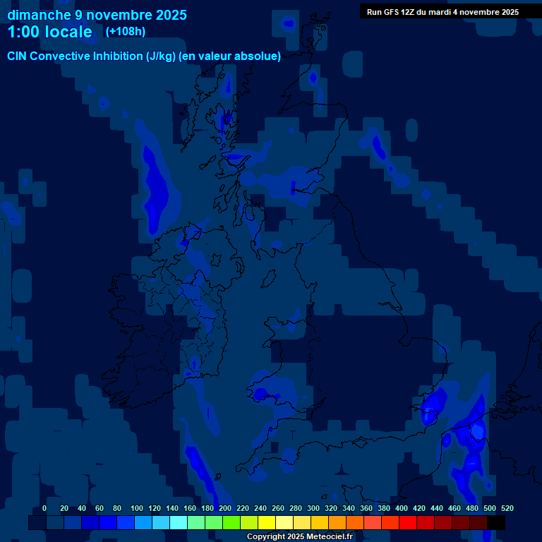Click the 'Copyright 2025 Meteociel.fr' text
The image size is (542, 542).
(300, 536)
